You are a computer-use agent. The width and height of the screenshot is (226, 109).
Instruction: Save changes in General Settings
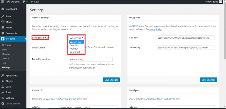[x=111, y=80]
